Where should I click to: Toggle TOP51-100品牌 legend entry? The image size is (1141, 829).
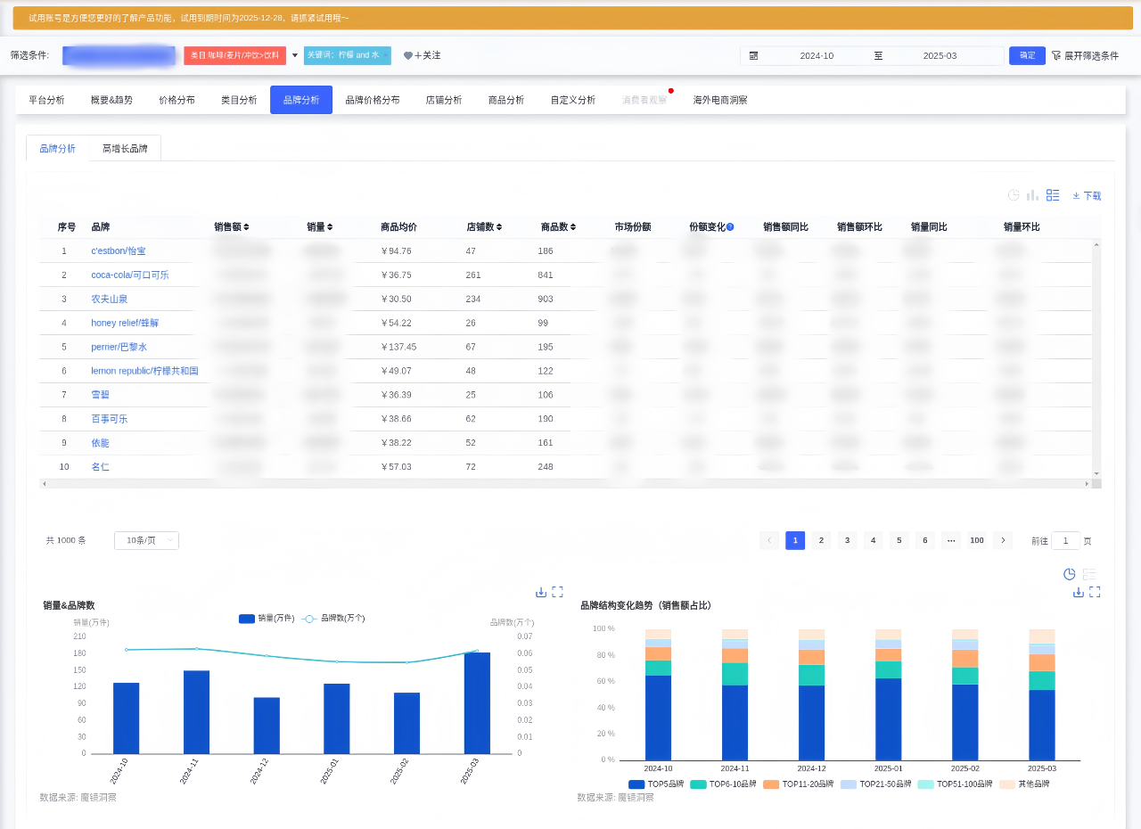955,784
